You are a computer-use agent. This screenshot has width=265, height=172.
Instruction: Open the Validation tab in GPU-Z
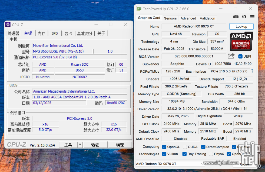(208, 18)
